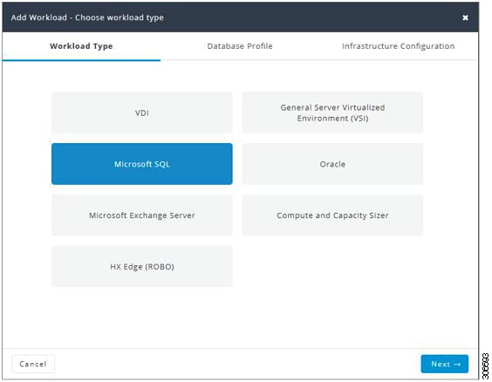Image resolution: width=492 pixels, height=382 pixels.
Task: Select the VDI workload type
Action: coord(142,113)
